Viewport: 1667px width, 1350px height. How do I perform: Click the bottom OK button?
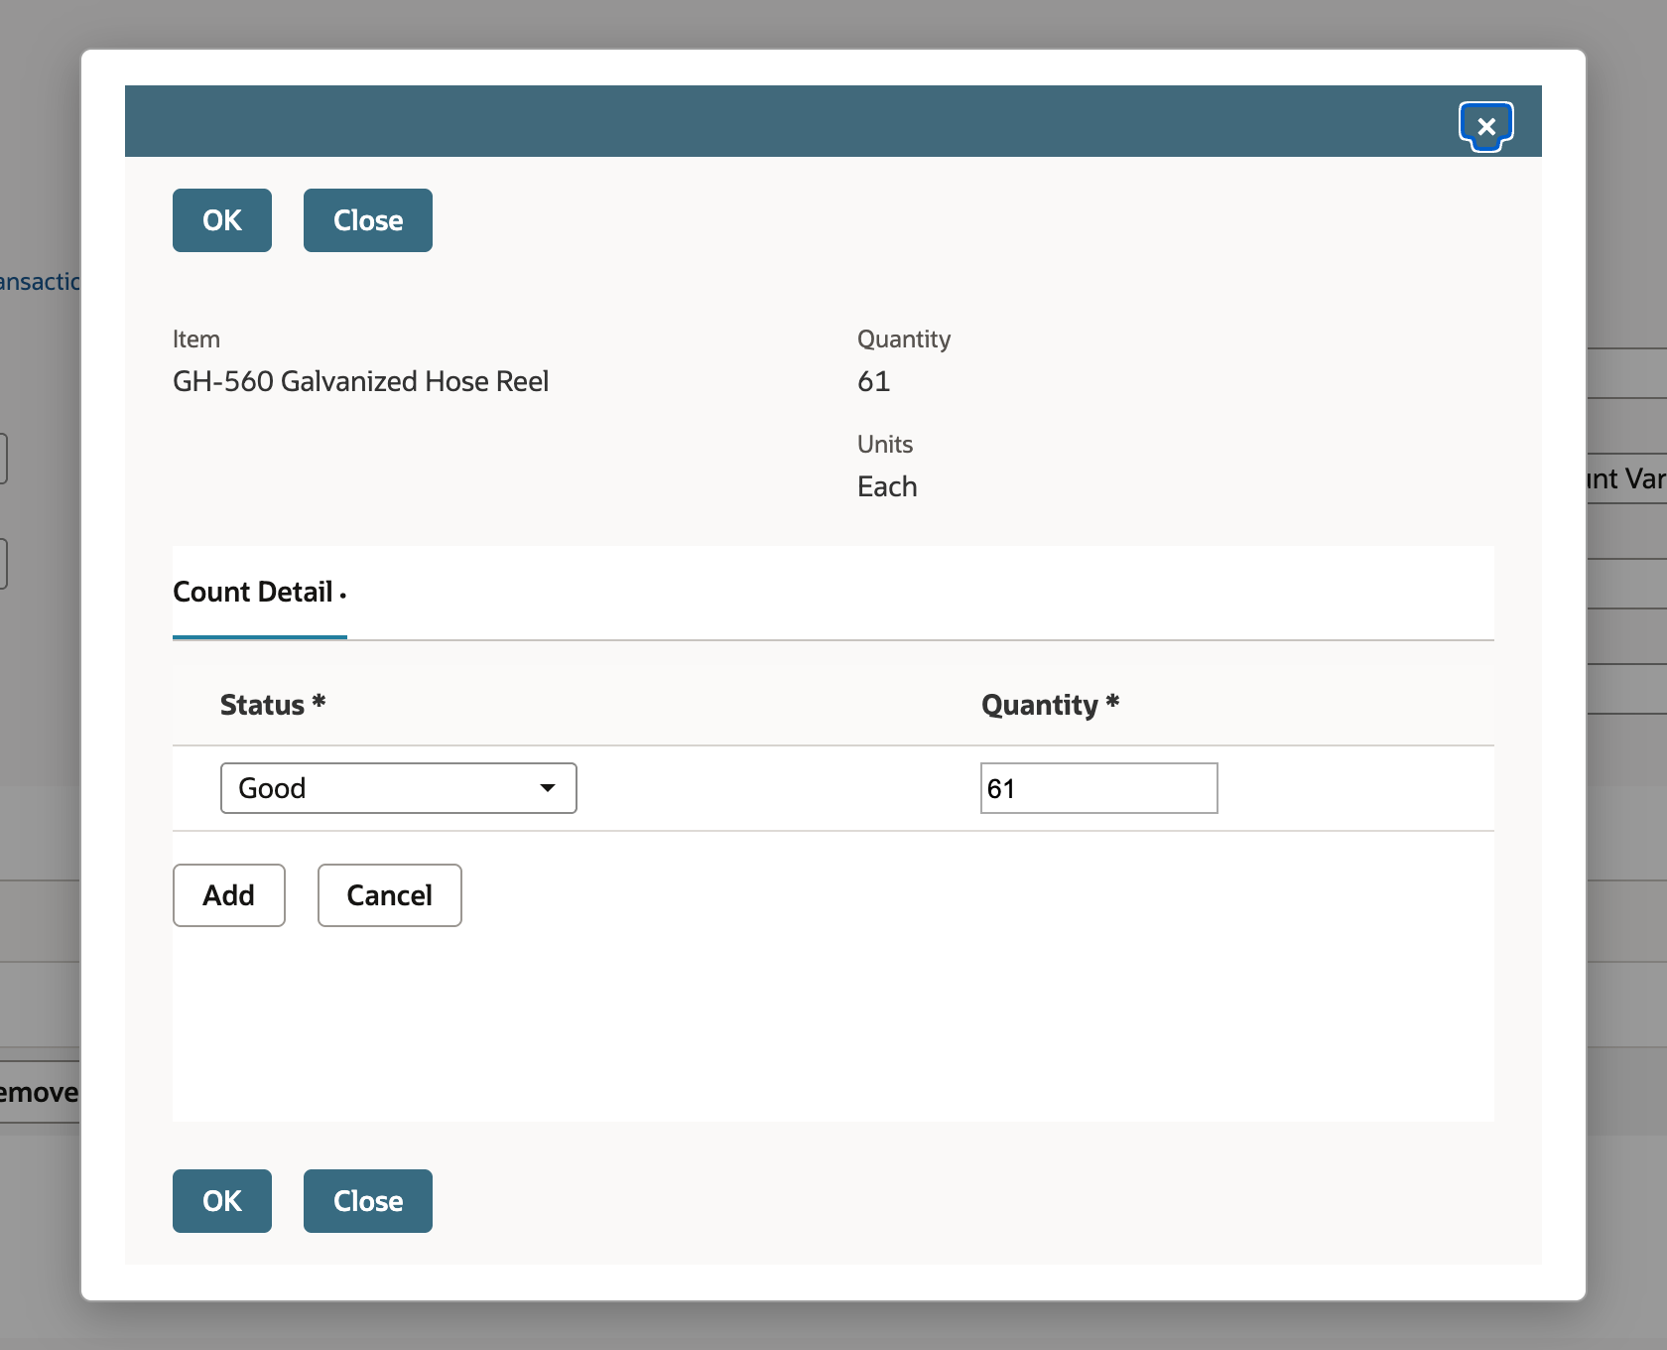click(222, 1201)
